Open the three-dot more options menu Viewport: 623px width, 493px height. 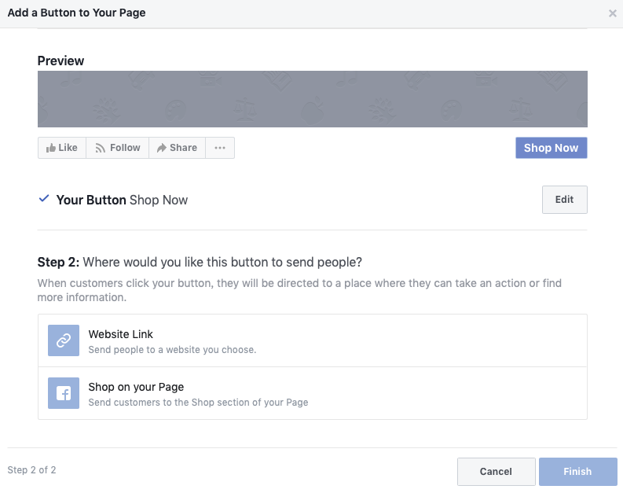coord(220,148)
